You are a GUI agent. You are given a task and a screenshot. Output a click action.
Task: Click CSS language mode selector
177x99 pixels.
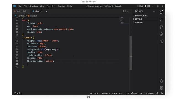click(127, 94)
